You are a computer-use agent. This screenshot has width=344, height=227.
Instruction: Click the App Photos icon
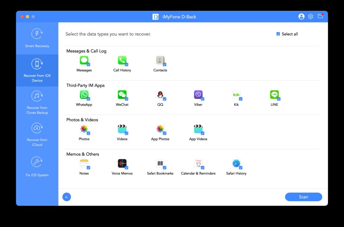click(x=160, y=129)
